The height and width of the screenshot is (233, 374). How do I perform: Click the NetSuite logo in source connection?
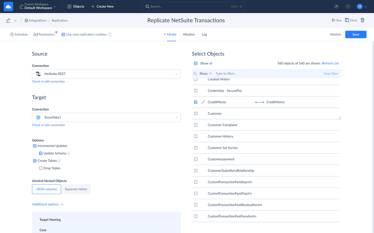(x=38, y=74)
